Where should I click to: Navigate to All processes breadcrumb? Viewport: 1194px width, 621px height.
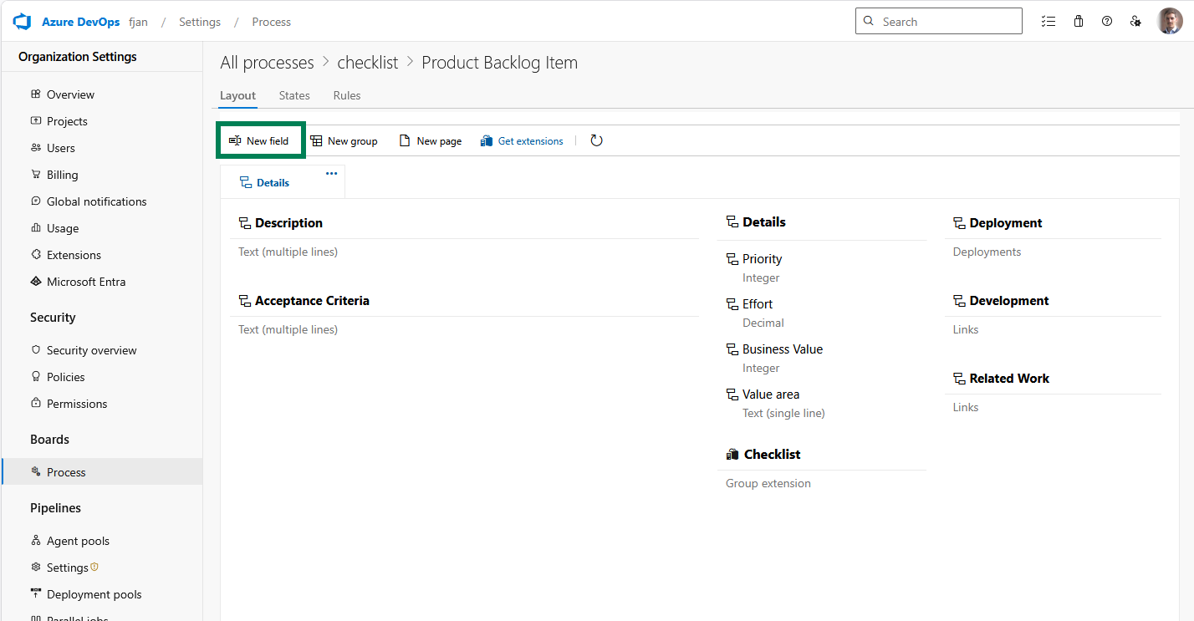266,62
